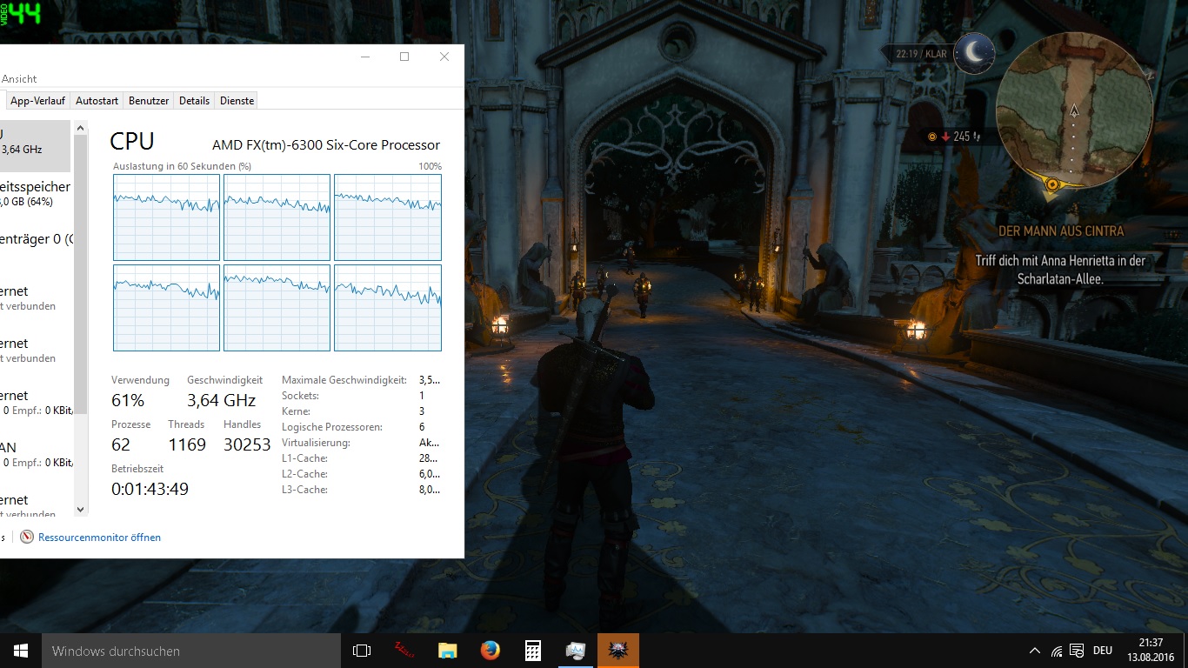Open the Ansicht menu
Image resolution: width=1188 pixels, height=668 pixels.
19,79
